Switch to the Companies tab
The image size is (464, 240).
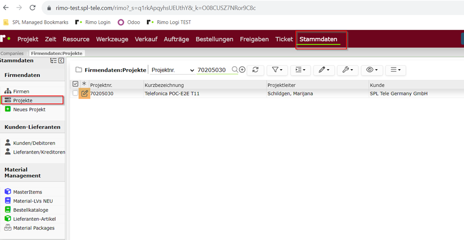click(x=12, y=53)
